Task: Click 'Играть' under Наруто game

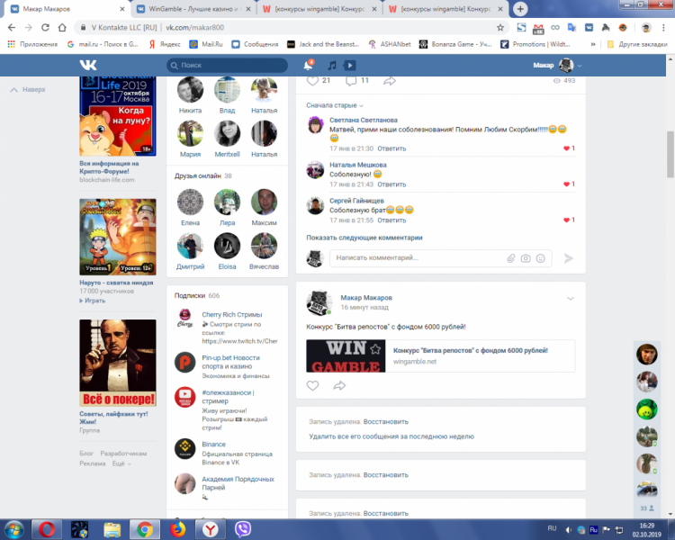Action: coord(93,301)
